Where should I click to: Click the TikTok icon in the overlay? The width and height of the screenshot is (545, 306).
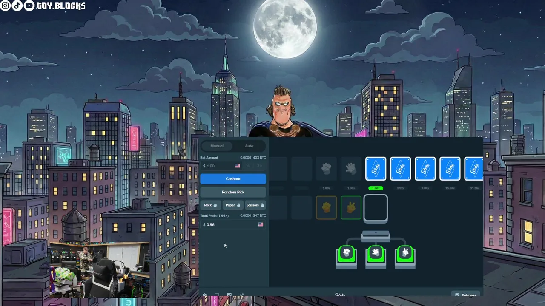tap(17, 6)
